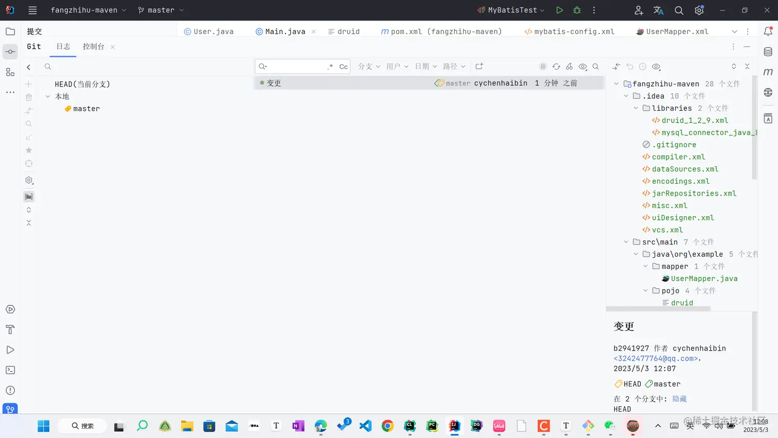Toggle the changes pane view options eye
Image resolution: width=778 pixels, height=438 pixels.
click(656, 66)
